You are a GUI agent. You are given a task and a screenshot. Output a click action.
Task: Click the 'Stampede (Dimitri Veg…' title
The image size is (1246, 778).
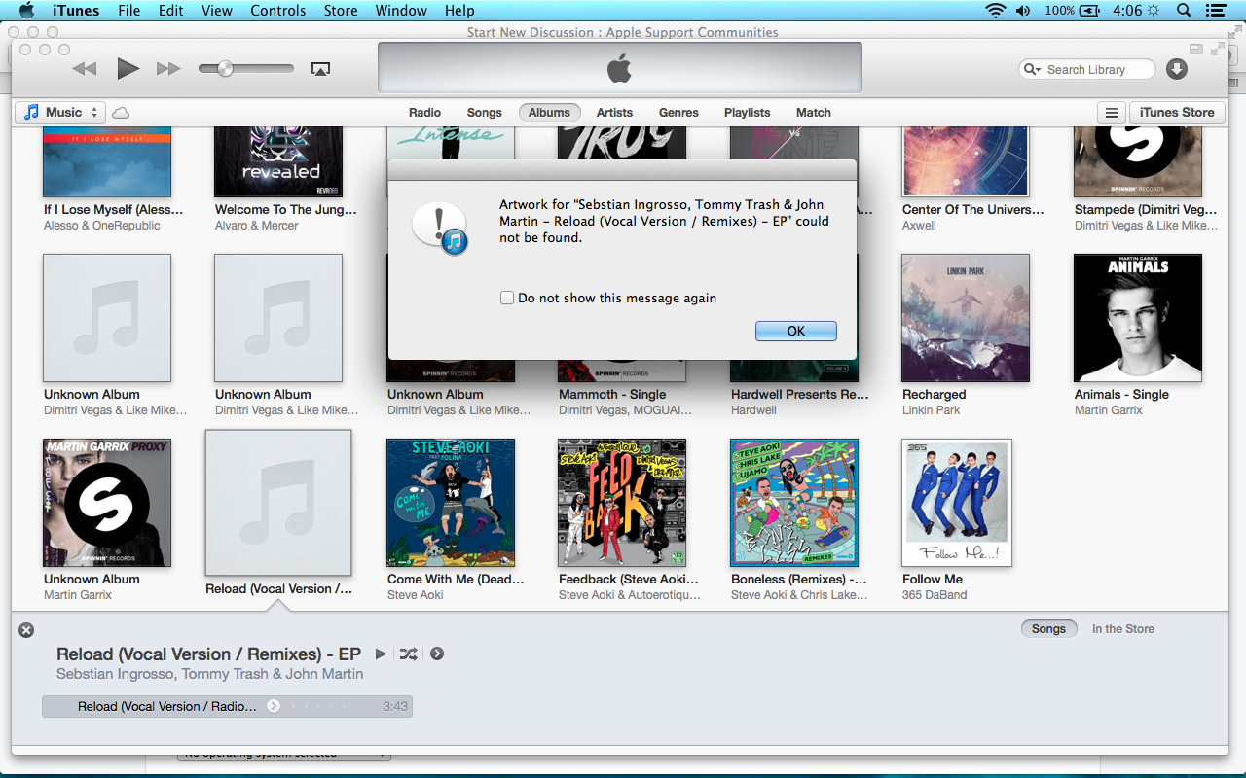click(x=1146, y=210)
